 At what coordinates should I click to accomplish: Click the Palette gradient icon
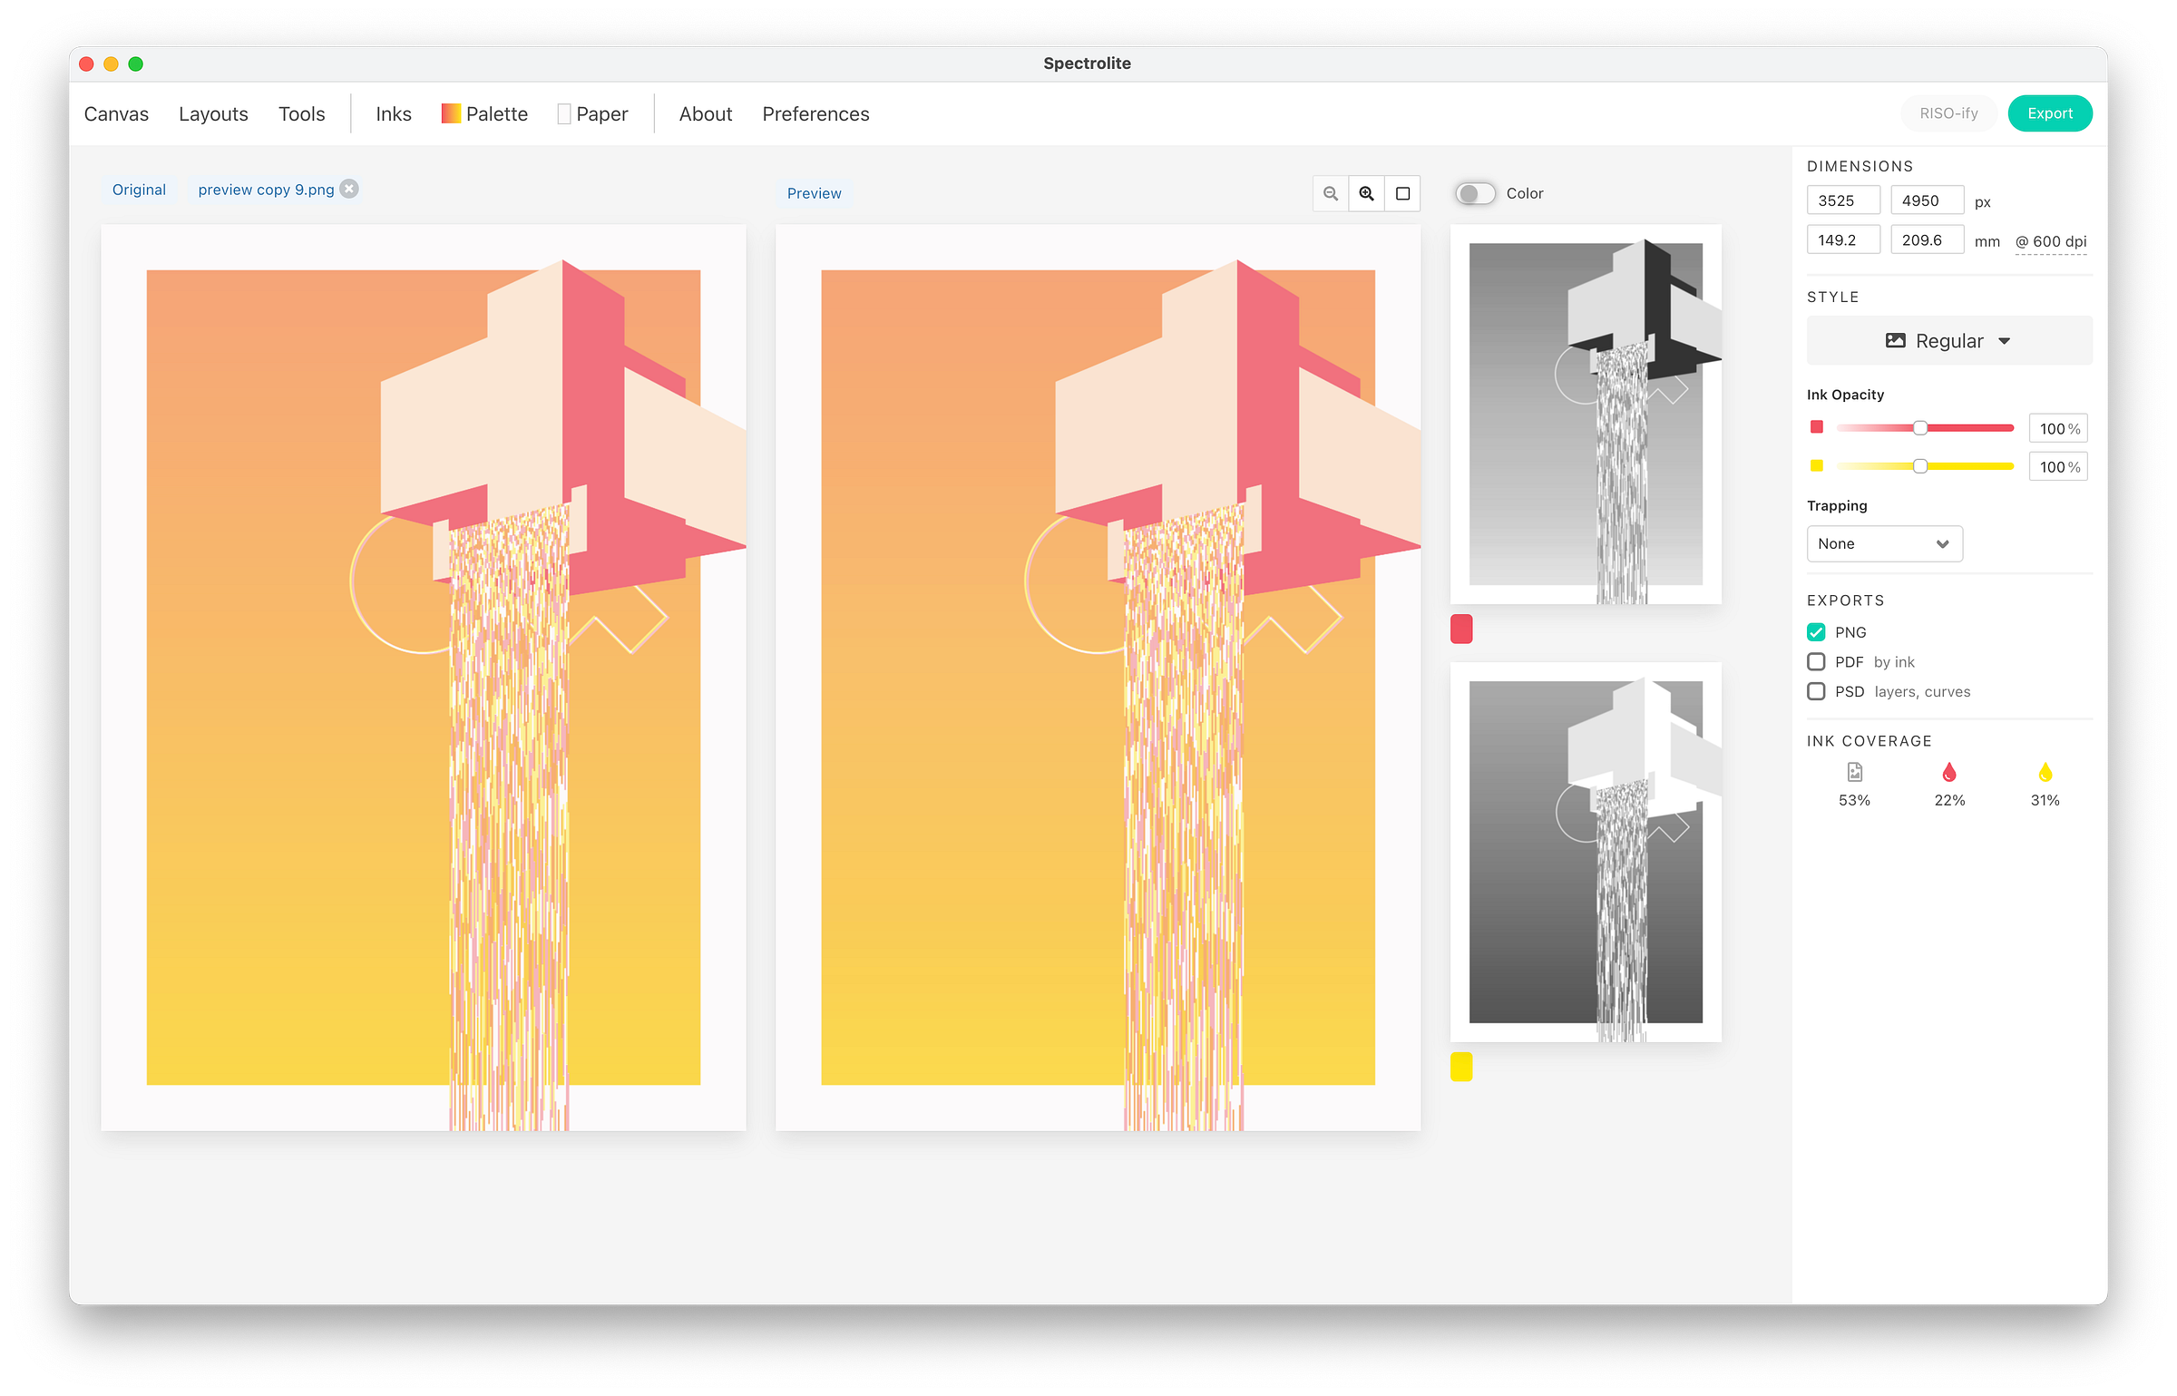click(451, 113)
